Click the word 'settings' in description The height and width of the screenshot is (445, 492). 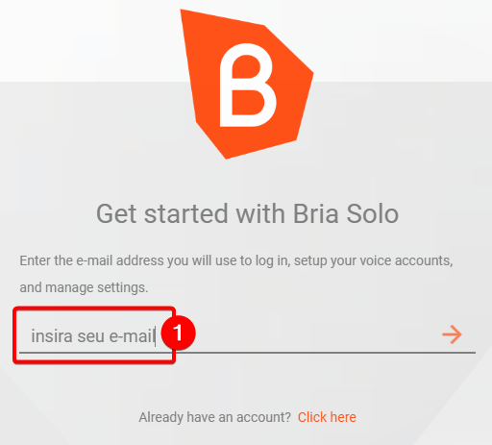pyautogui.click(x=121, y=287)
